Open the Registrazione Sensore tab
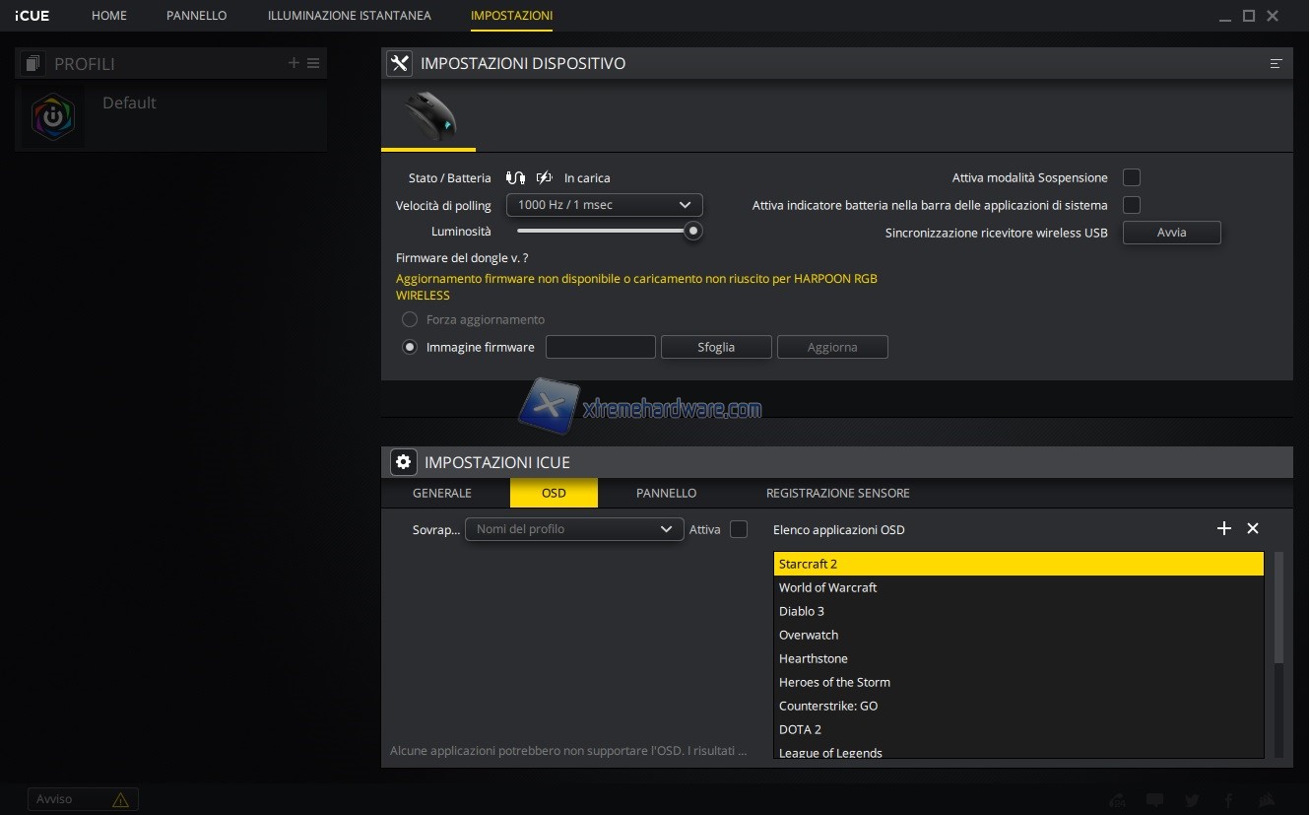The height and width of the screenshot is (815, 1310). (x=837, y=493)
